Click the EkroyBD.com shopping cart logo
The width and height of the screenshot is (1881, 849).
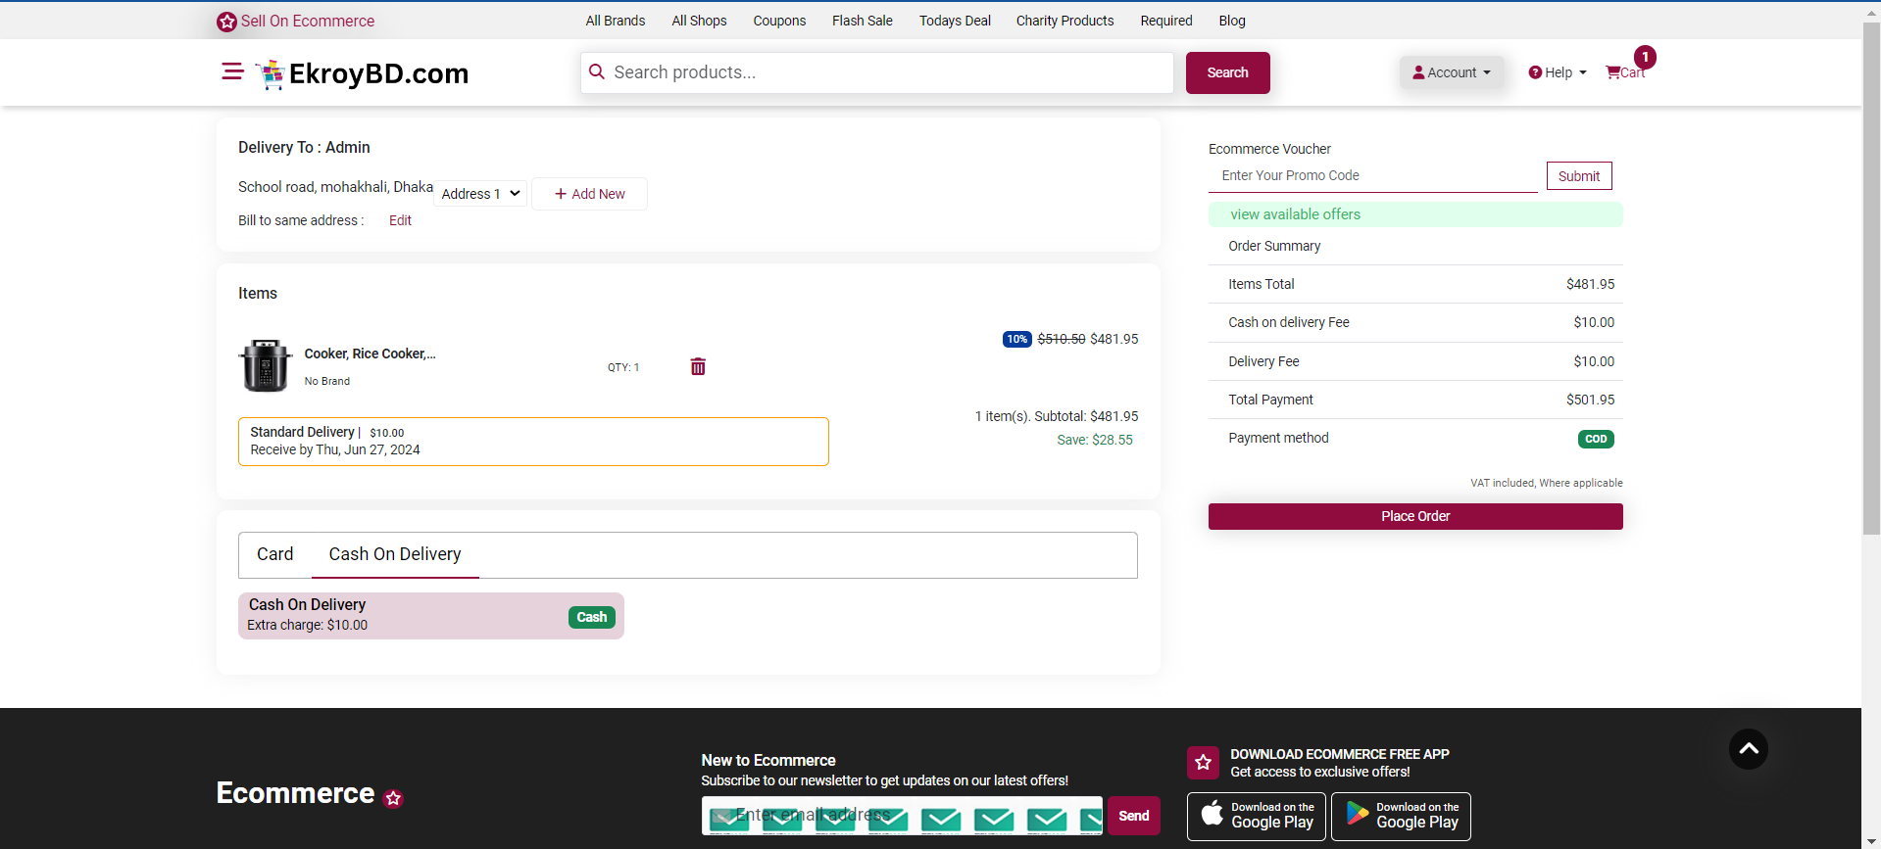point(271,74)
